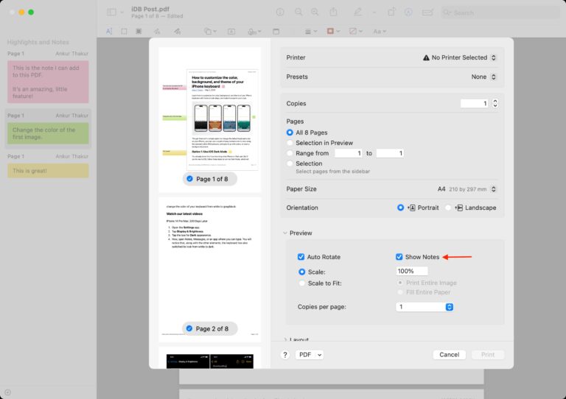This screenshot has height=399, width=566.
Task: Click the Print button
Action: [x=488, y=355]
